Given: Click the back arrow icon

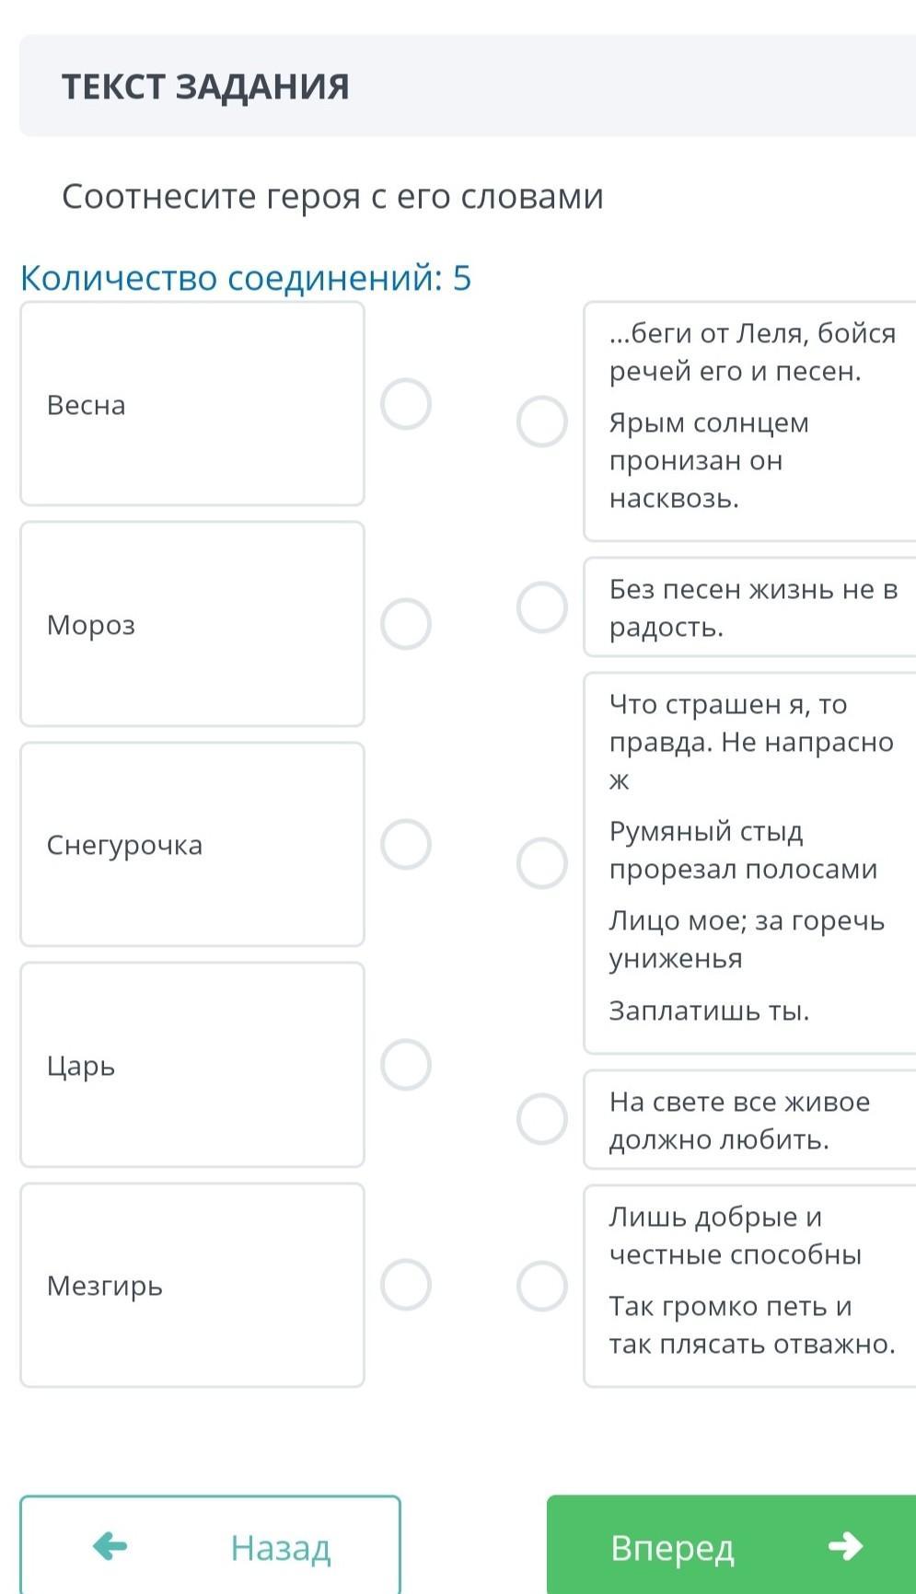Looking at the screenshot, I should click(x=110, y=1546).
